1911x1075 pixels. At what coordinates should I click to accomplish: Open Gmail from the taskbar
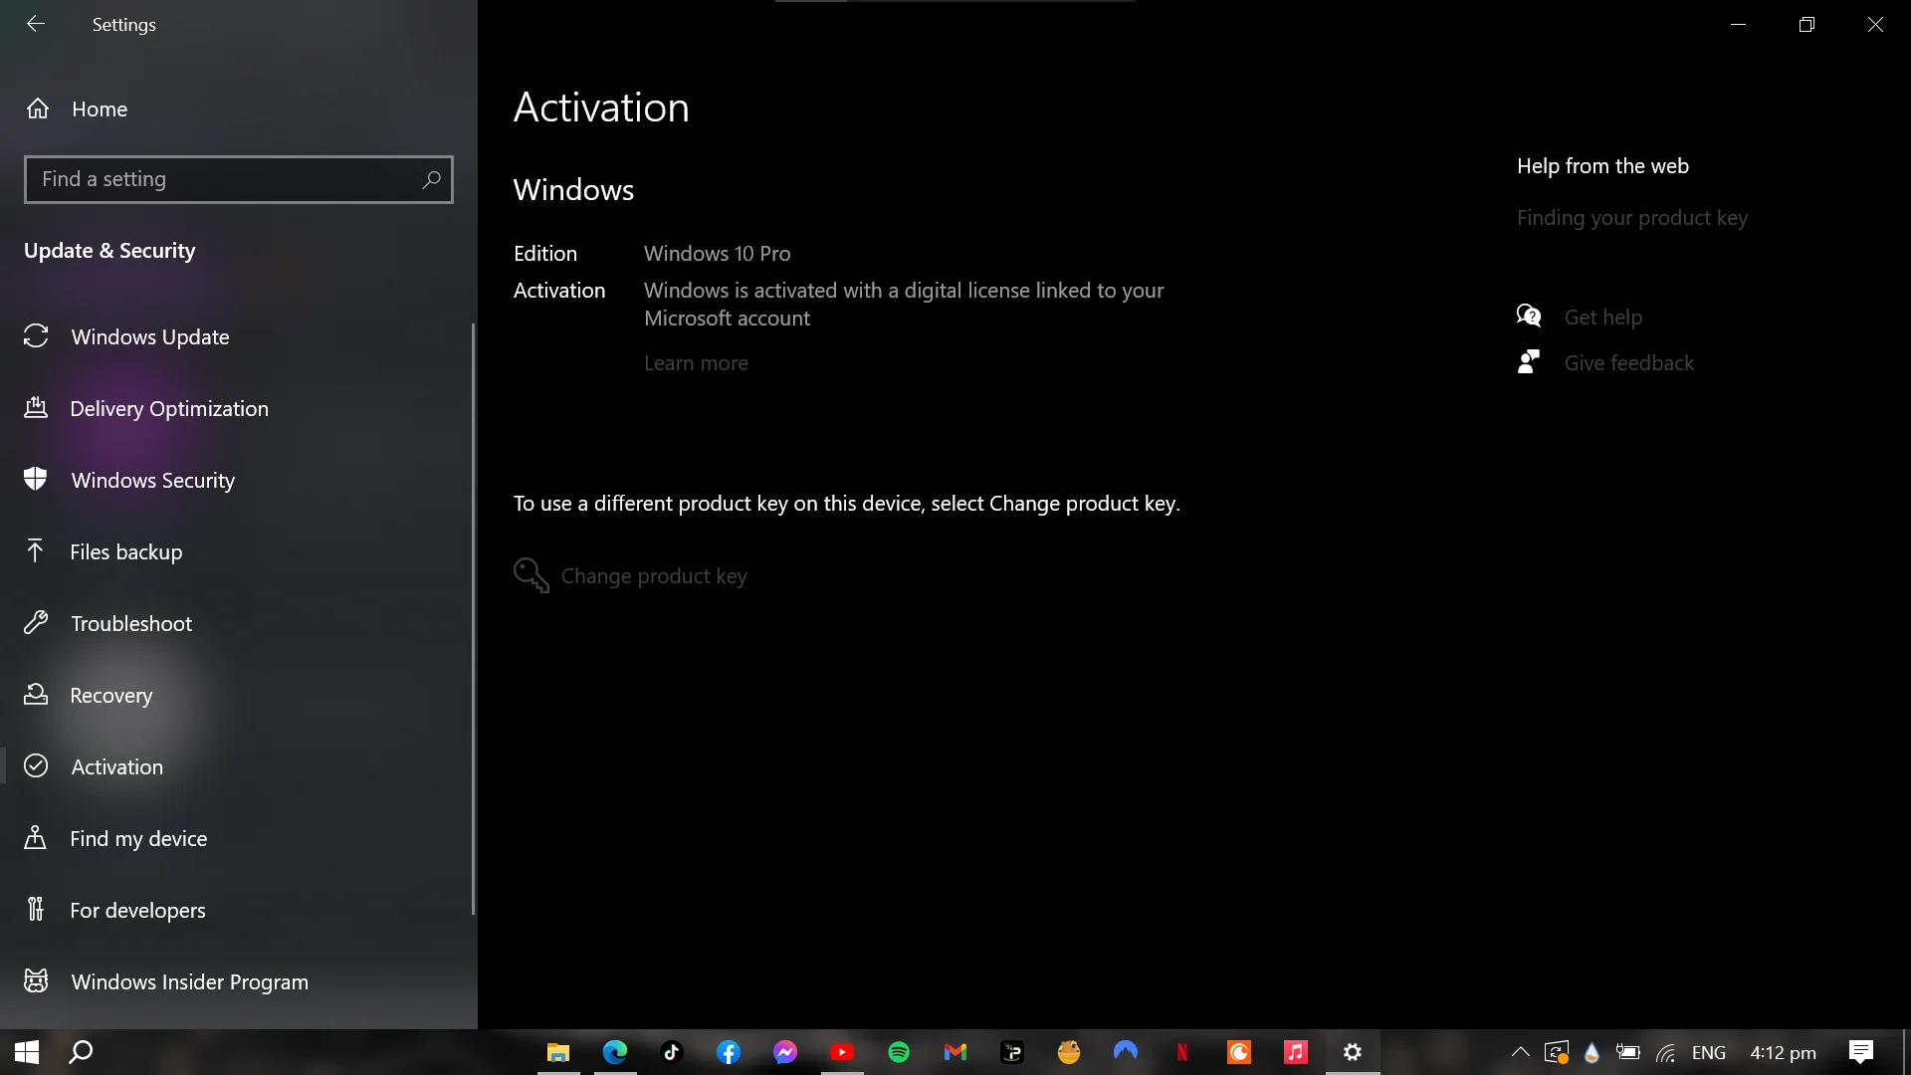955,1052
